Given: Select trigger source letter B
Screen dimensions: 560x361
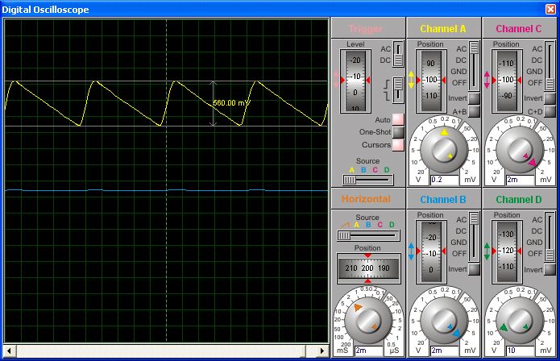Looking at the screenshot, I should (x=363, y=170).
